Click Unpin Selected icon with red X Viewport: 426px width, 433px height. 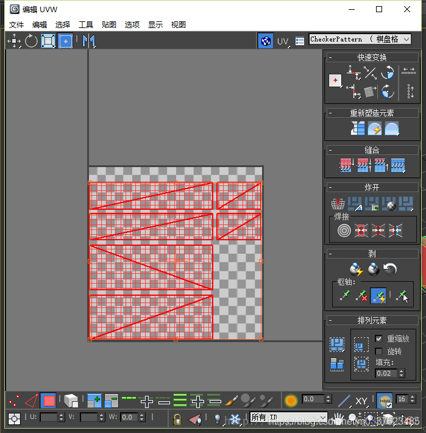coord(361,296)
